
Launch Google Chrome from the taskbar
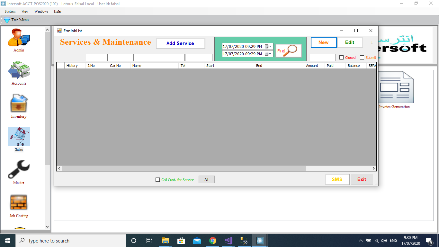pyautogui.click(x=212, y=241)
